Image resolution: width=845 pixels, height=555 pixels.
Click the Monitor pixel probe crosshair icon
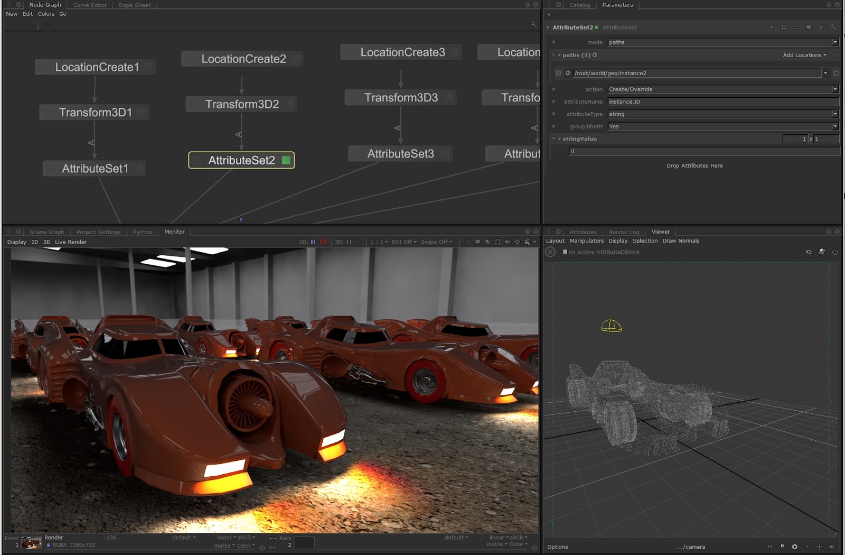tap(517, 242)
